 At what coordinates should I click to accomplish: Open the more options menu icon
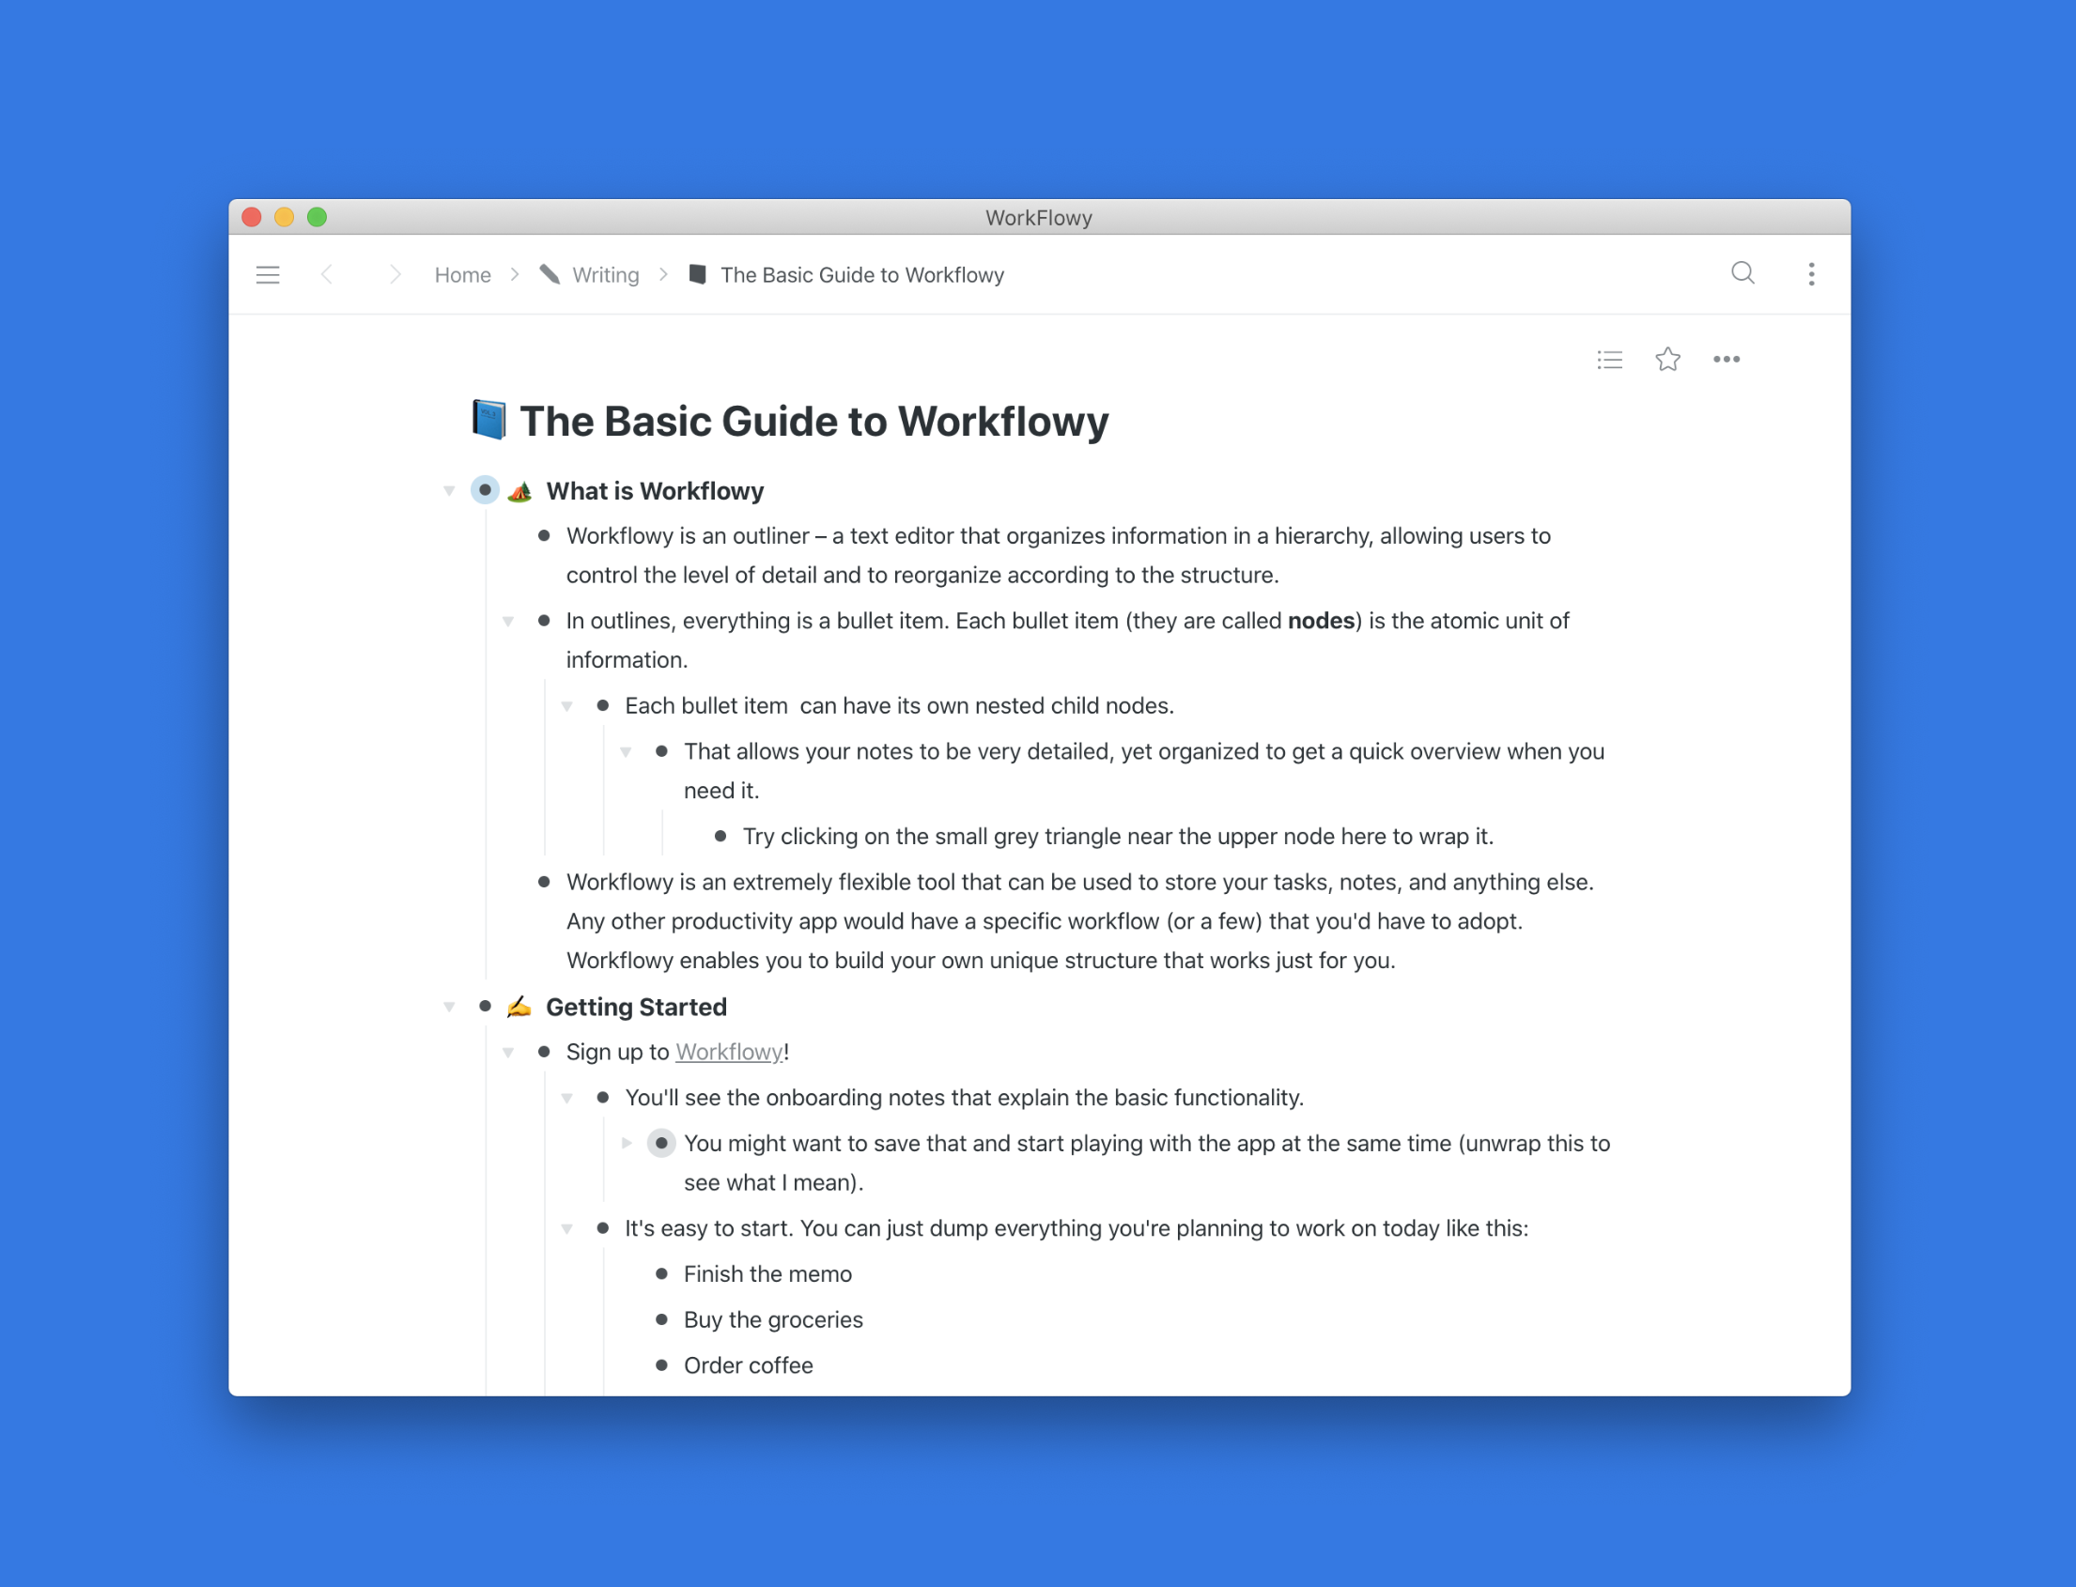click(x=1726, y=359)
